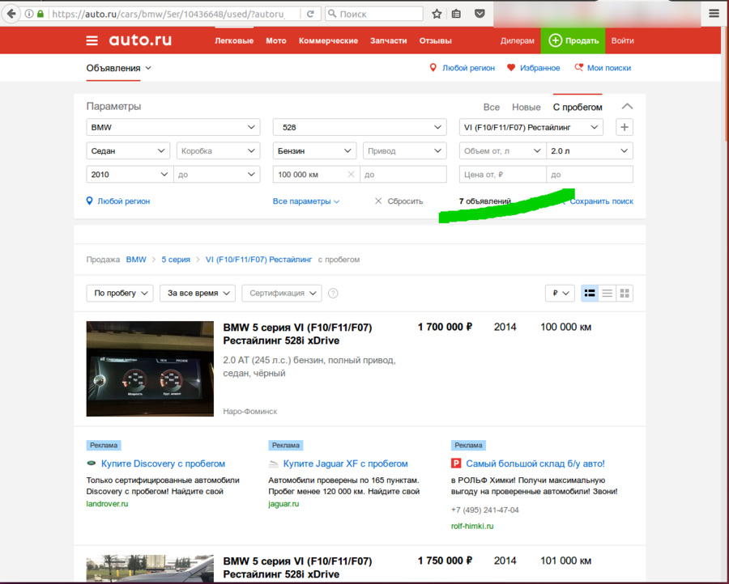Screen dimensions: 729x584
Task: Open the Седан body type dropdown
Action: click(128, 151)
